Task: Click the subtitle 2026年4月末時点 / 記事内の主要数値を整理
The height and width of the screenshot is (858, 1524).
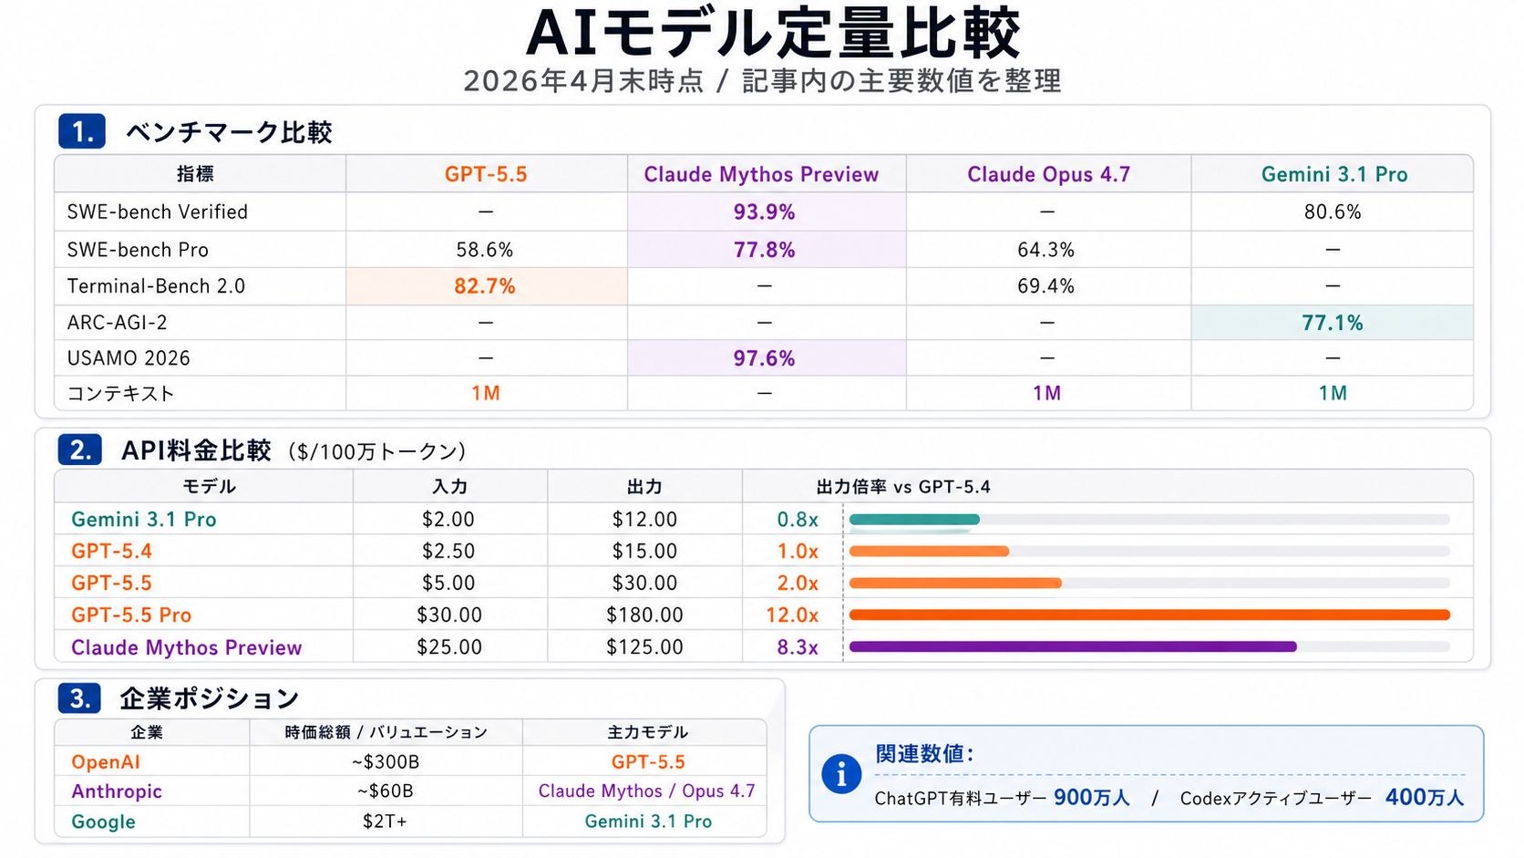Action: tap(762, 81)
